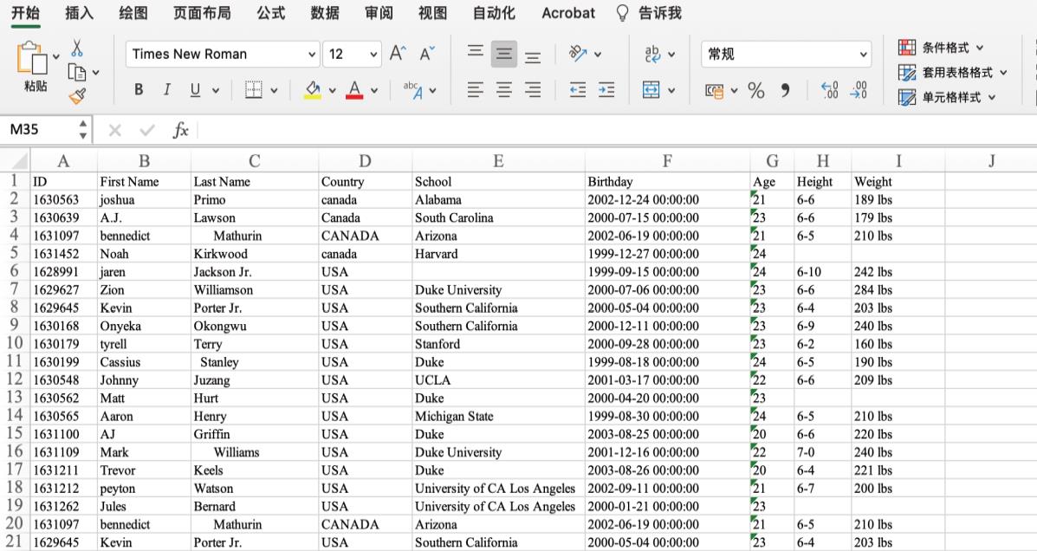Expand the font size 12 dropdown

tap(373, 54)
